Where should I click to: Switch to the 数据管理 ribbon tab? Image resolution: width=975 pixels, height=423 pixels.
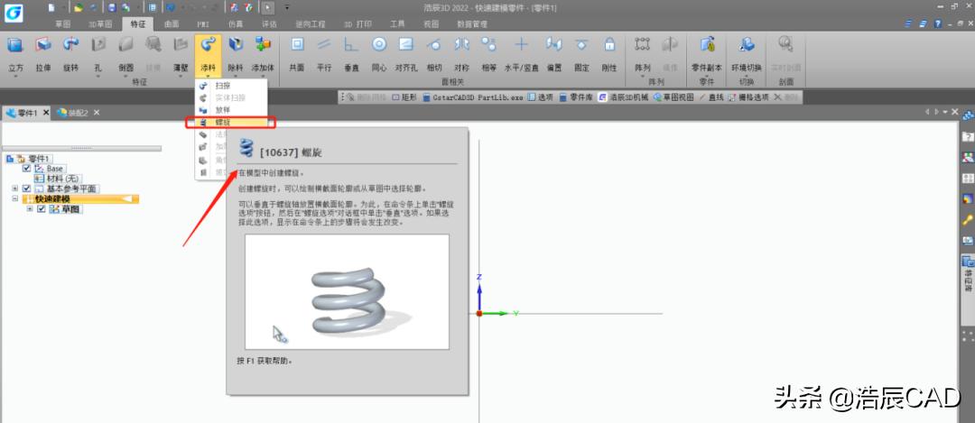[x=472, y=24]
